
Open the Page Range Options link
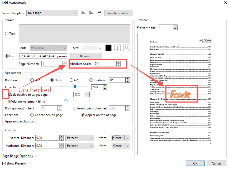click(x=18, y=156)
